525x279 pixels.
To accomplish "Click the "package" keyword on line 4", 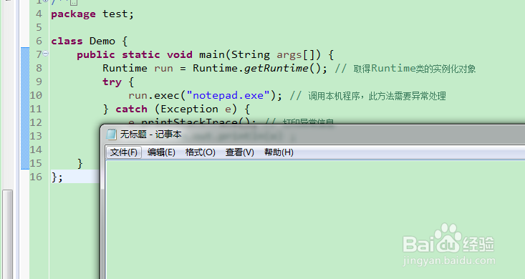I will [73, 14].
